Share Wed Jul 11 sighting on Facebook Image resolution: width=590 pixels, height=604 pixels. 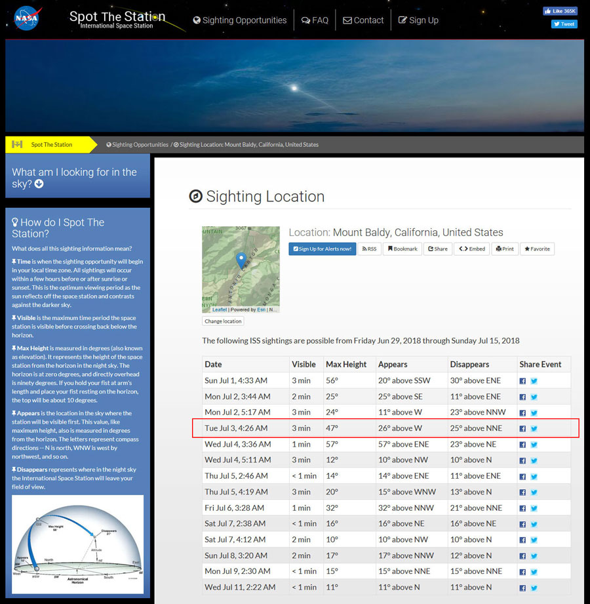point(522,588)
